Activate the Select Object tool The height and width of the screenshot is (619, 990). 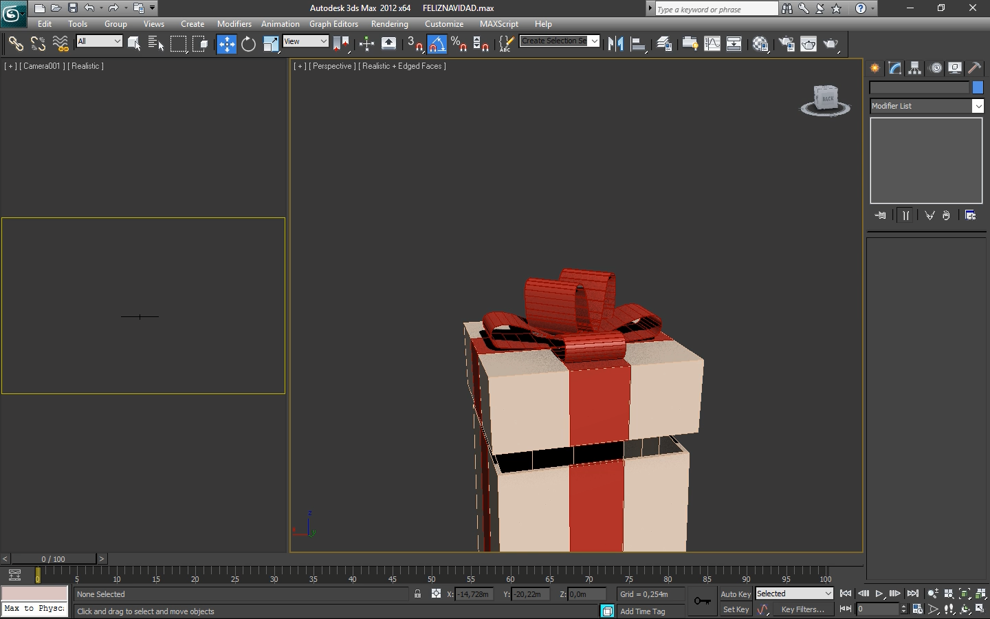pos(134,44)
